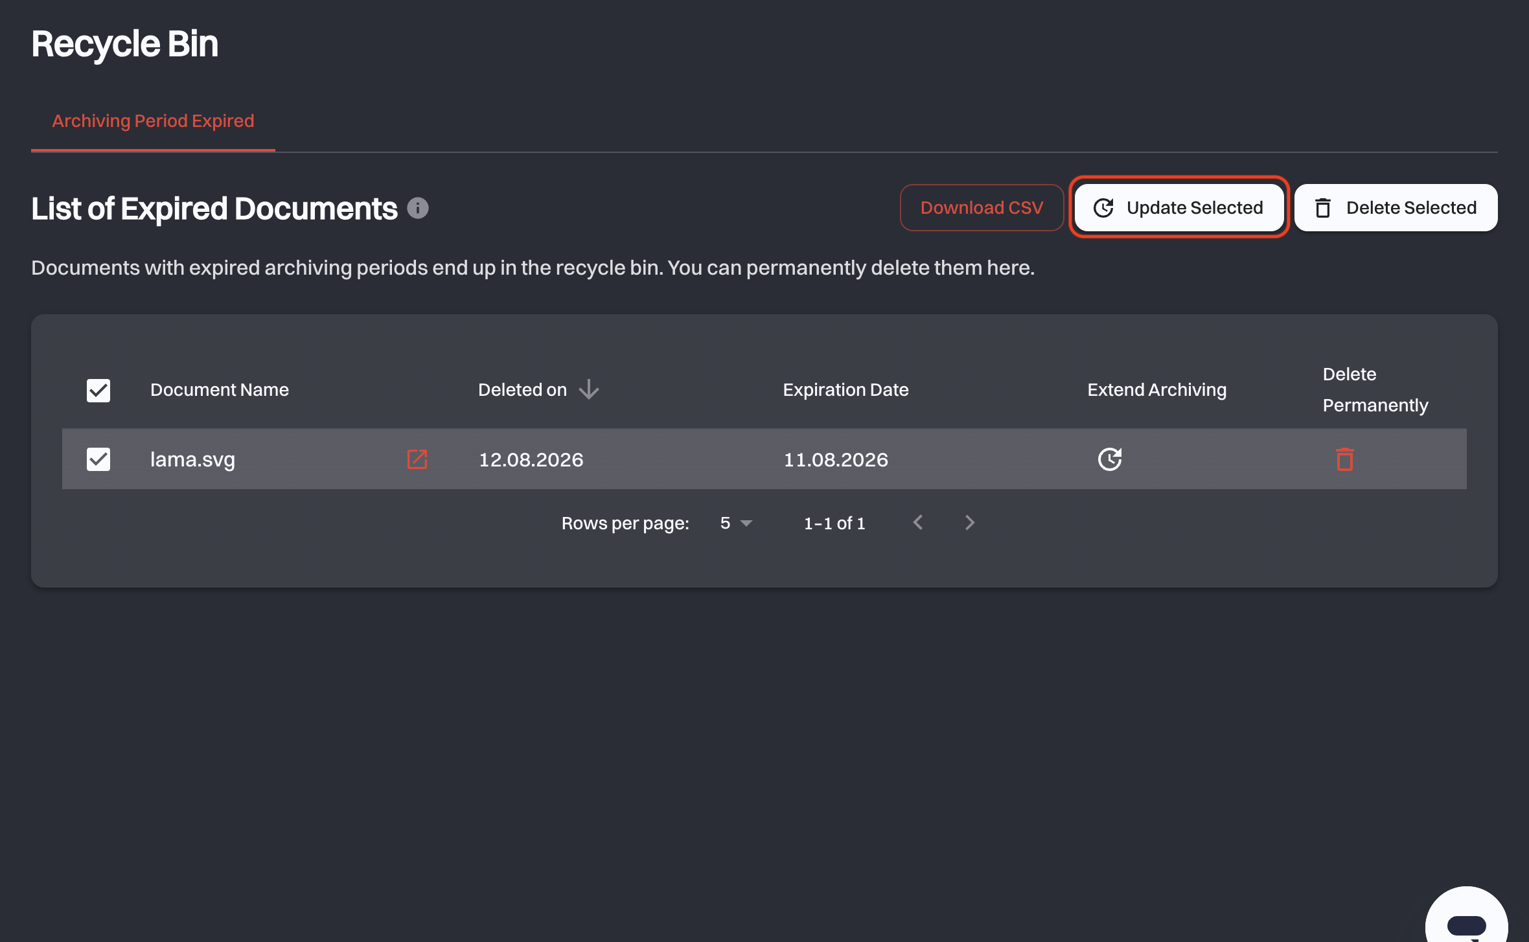
Task: Select the lama.svg file name
Action: pos(192,459)
